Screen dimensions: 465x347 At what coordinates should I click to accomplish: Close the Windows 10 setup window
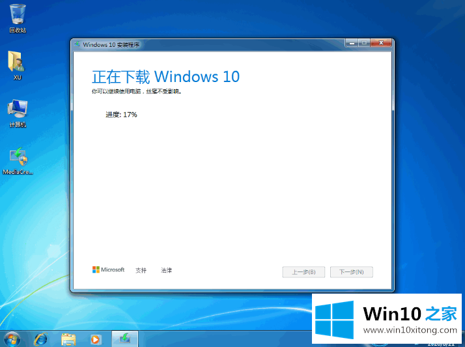point(381,43)
